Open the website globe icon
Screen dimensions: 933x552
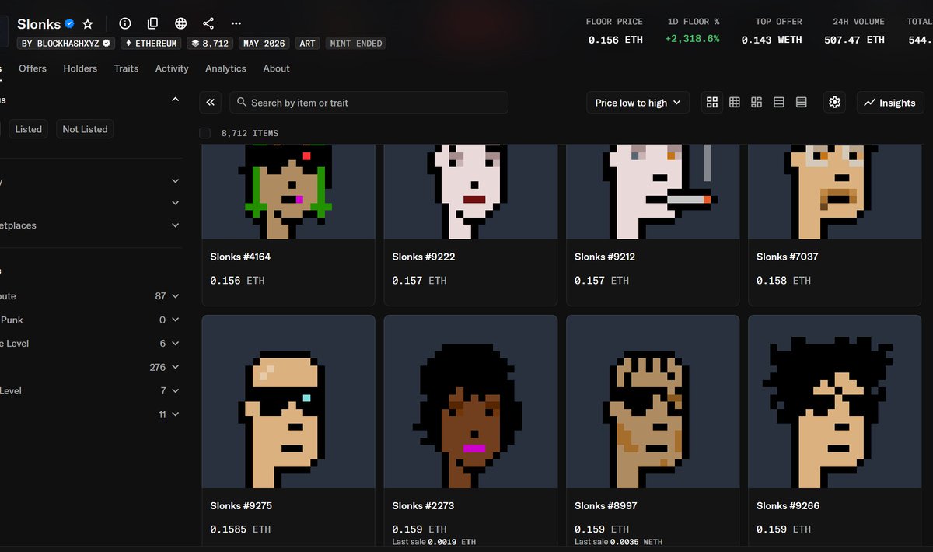pyautogui.click(x=181, y=24)
